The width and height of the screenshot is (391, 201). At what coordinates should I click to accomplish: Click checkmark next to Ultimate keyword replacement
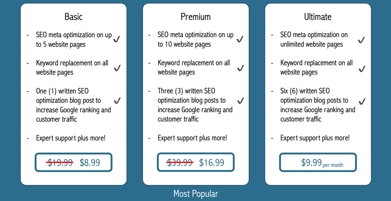(362, 69)
